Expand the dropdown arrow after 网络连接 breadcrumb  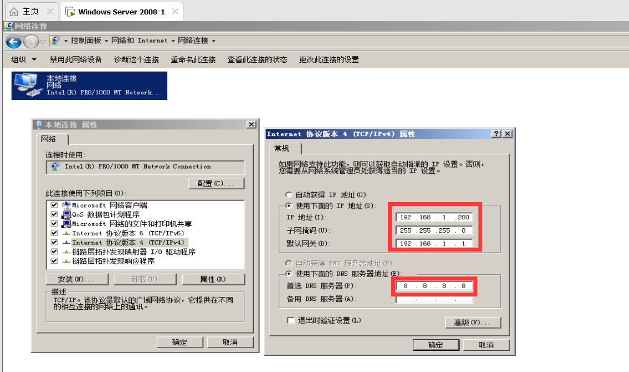[x=213, y=41]
